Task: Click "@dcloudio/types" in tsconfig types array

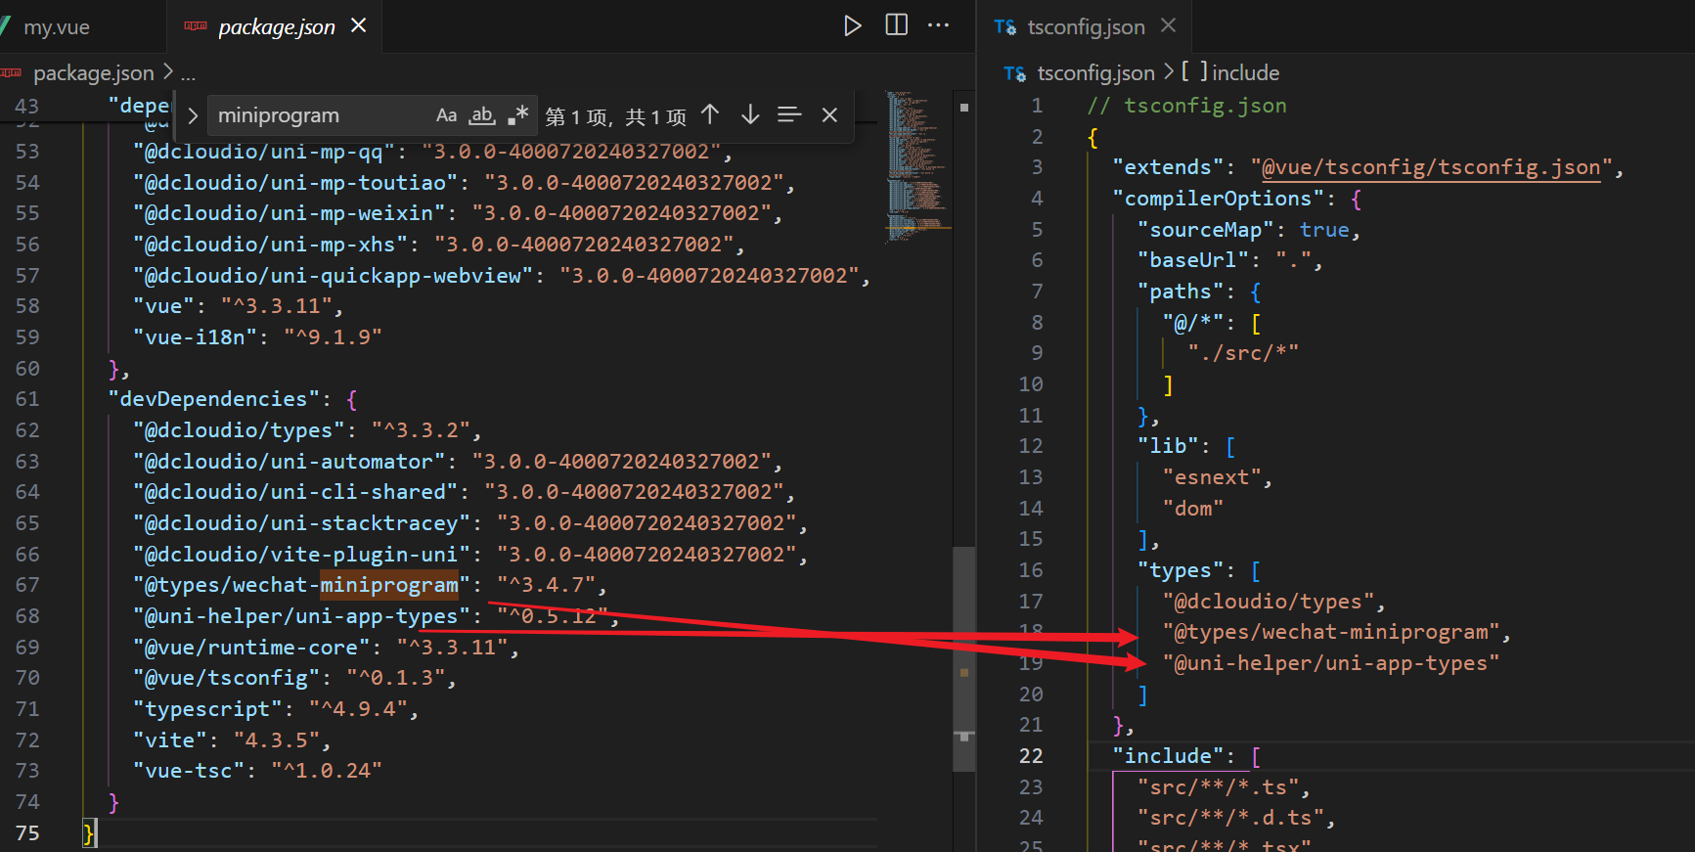Action: pyautogui.click(x=1269, y=602)
